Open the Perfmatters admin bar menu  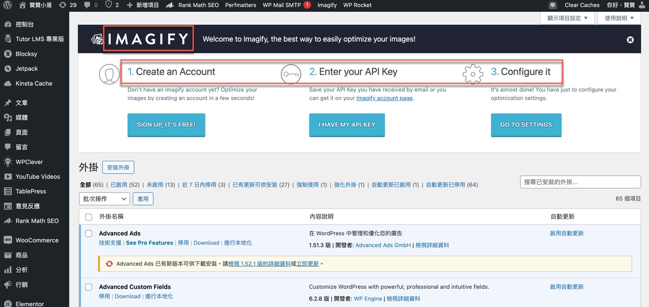point(241,5)
